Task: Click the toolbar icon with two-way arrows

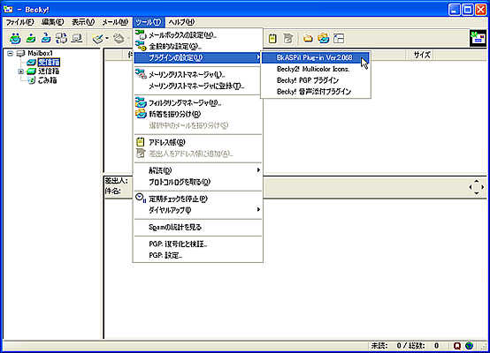Action: click(61, 38)
